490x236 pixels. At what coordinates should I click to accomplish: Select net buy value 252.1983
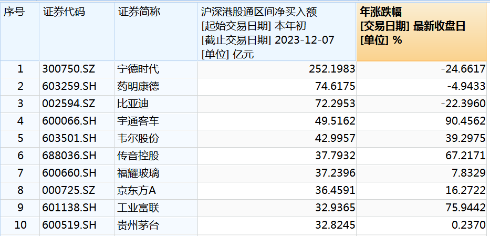[332, 69]
